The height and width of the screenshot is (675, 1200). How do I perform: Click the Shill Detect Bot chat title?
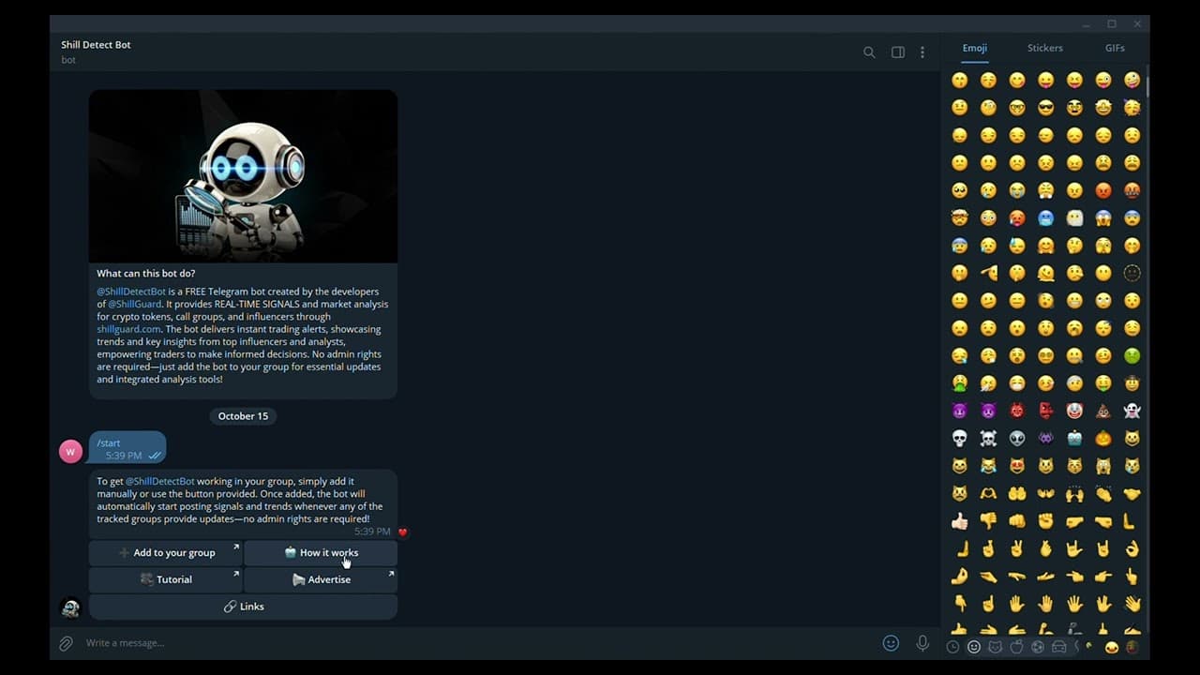click(x=96, y=44)
